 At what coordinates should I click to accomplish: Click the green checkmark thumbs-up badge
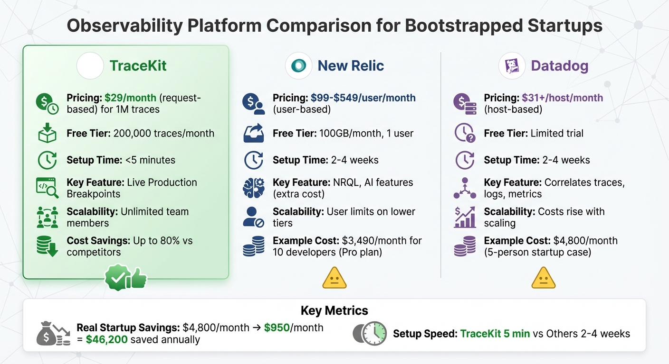click(126, 278)
